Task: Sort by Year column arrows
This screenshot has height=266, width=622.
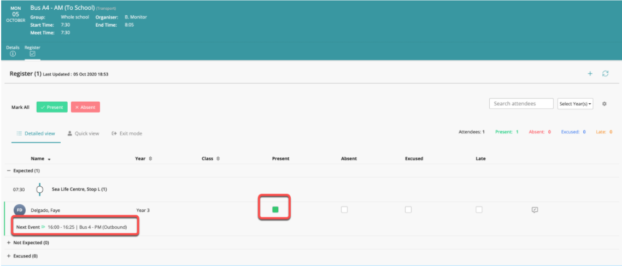Action: (150, 158)
